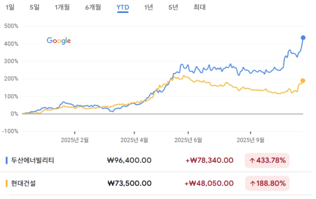This screenshot has width=316, height=199.
Task: Open the 1개월 chart range
Action: (62, 7)
